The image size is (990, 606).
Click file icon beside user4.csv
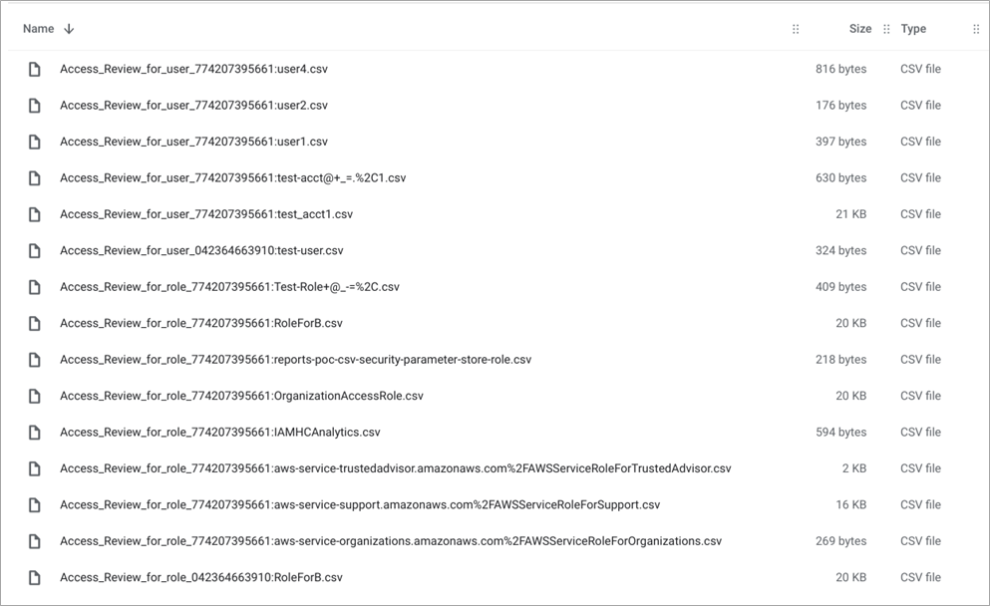pos(35,70)
